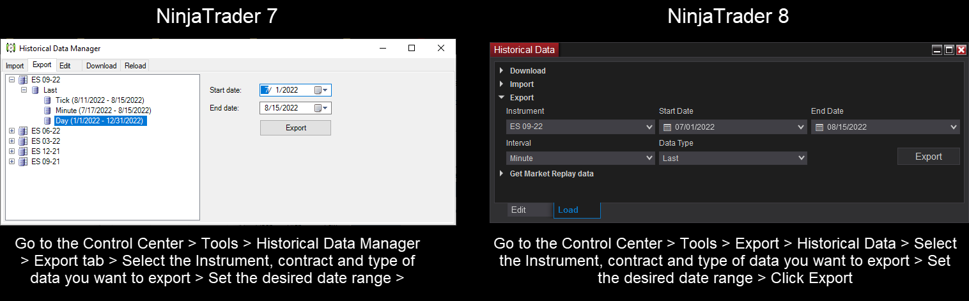Click Export button in Historical Data Manager

(295, 128)
